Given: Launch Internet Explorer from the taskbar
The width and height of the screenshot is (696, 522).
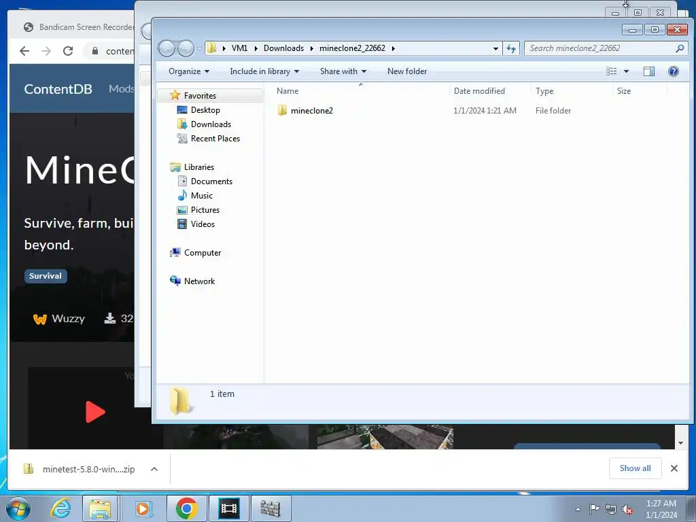Looking at the screenshot, I should click(60, 508).
